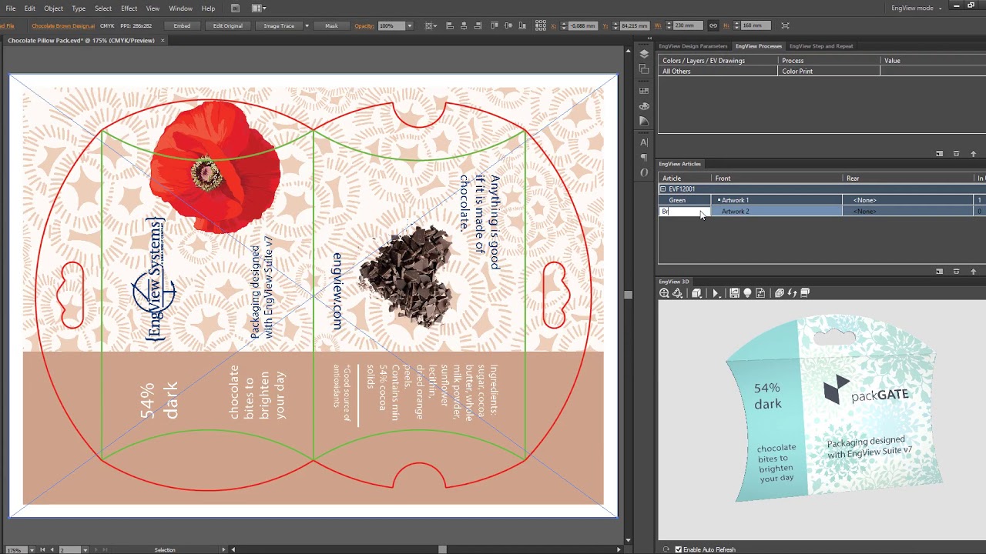Play the 3D folding animation

coord(716,293)
